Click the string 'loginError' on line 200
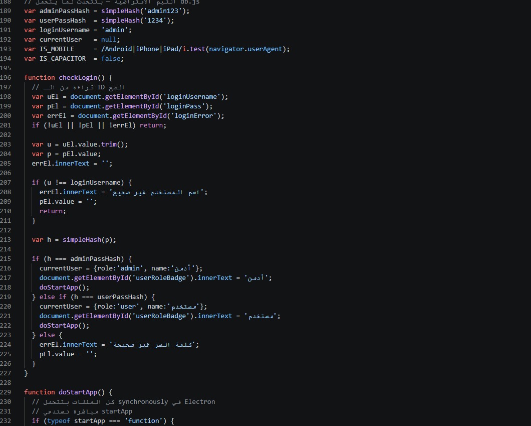 click(x=193, y=116)
